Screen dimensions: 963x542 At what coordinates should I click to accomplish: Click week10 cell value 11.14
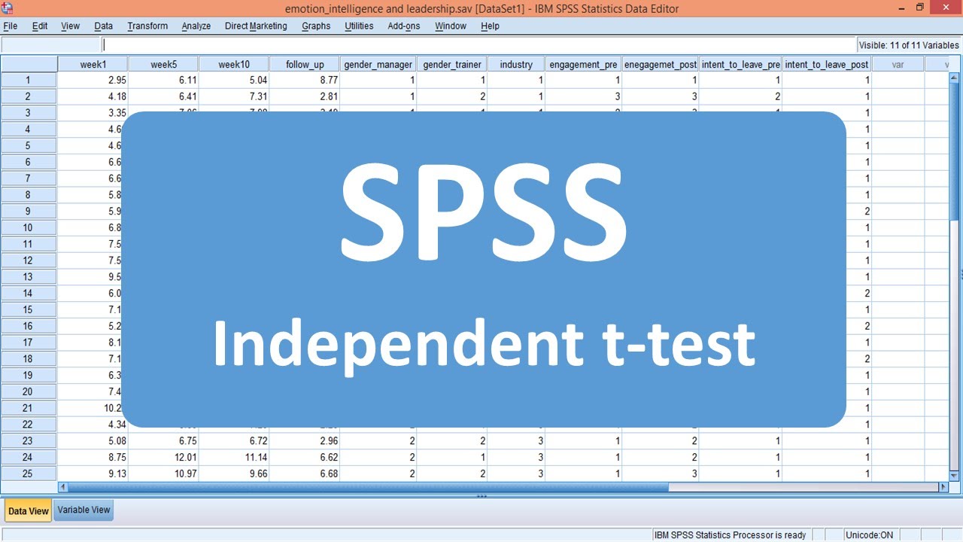234,457
